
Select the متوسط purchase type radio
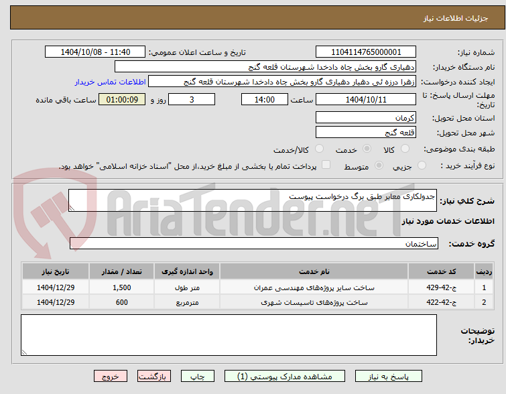379,166
